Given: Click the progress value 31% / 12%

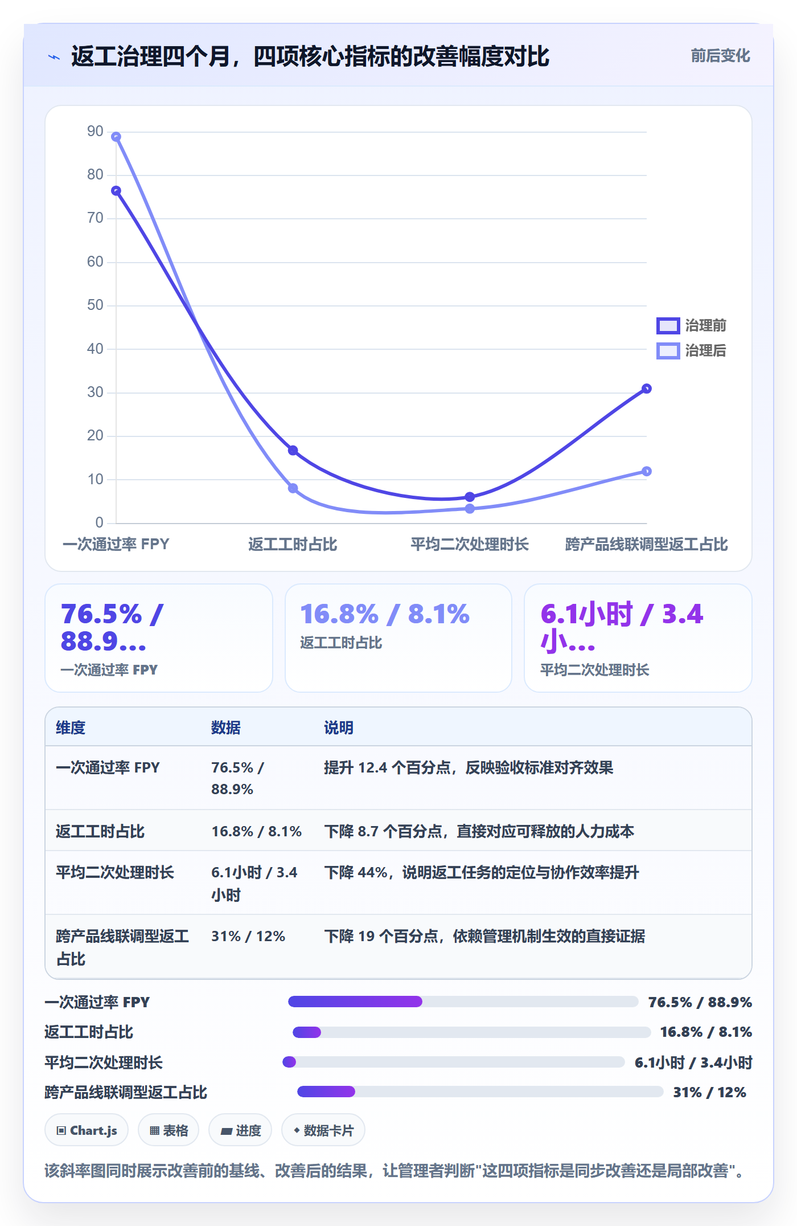Looking at the screenshot, I should click(x=709, y=1092).
